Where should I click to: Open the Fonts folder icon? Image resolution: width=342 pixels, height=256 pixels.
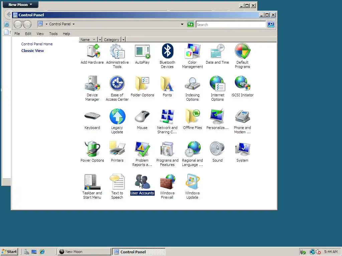pyautogui.click(x=167, y=87)
